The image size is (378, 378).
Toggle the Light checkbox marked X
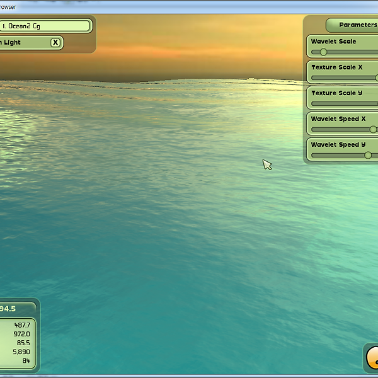coord(55,42)
